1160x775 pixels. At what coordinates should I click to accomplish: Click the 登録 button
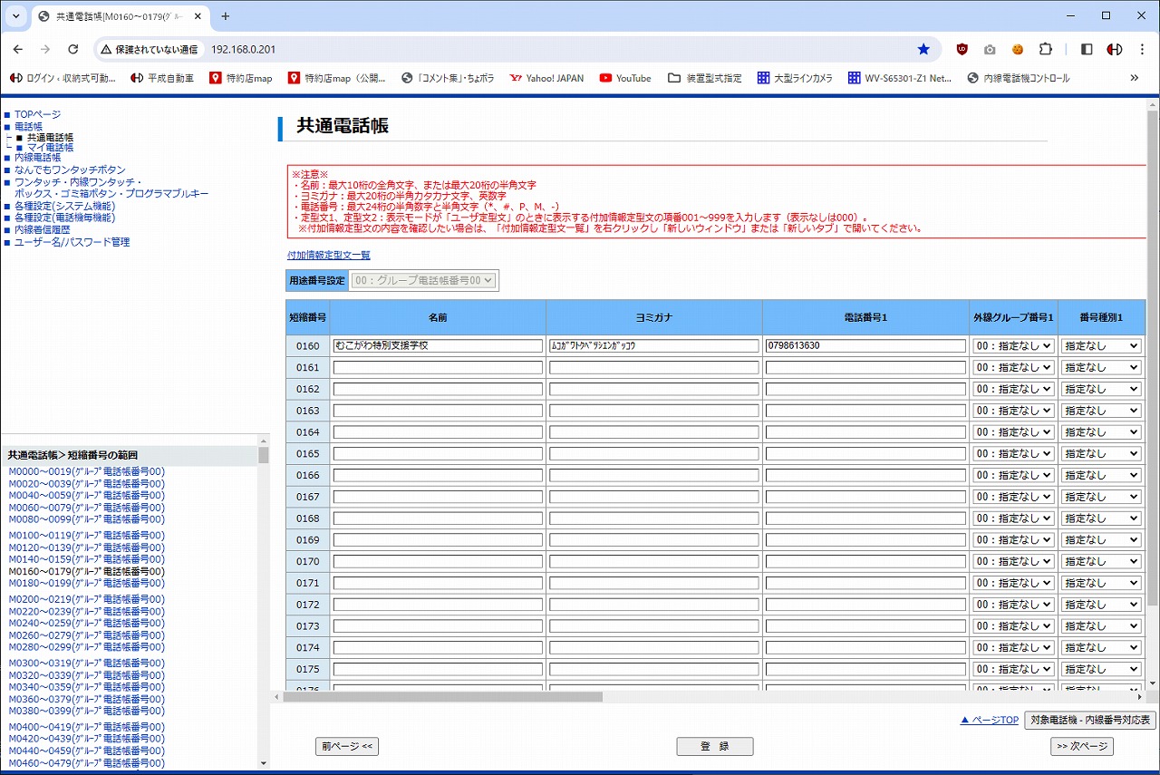click(714, 746)
